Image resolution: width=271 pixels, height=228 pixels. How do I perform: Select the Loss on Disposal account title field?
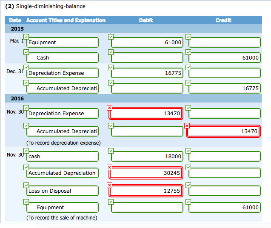[x=62, y=191]
